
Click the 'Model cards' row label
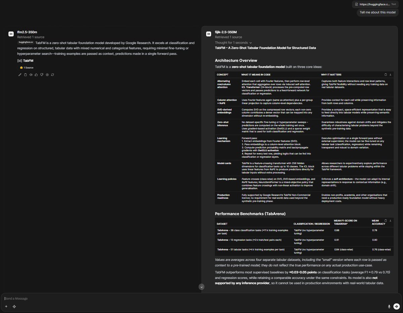coord(224,163)
